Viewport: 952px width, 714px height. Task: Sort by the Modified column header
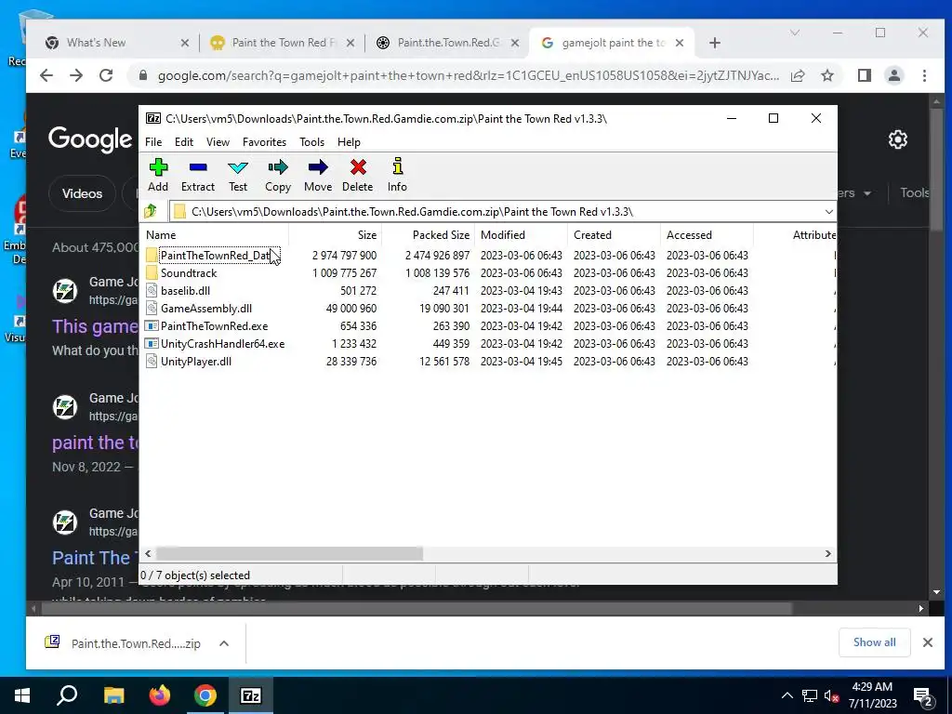point(521,235)
